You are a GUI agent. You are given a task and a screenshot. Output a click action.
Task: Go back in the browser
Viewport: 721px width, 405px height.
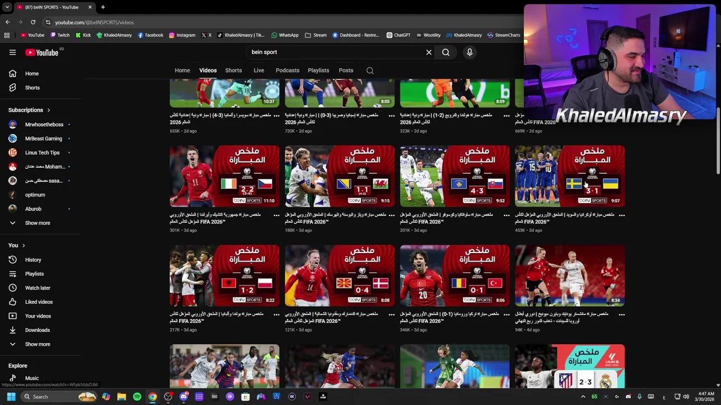[x=7, y=22]
